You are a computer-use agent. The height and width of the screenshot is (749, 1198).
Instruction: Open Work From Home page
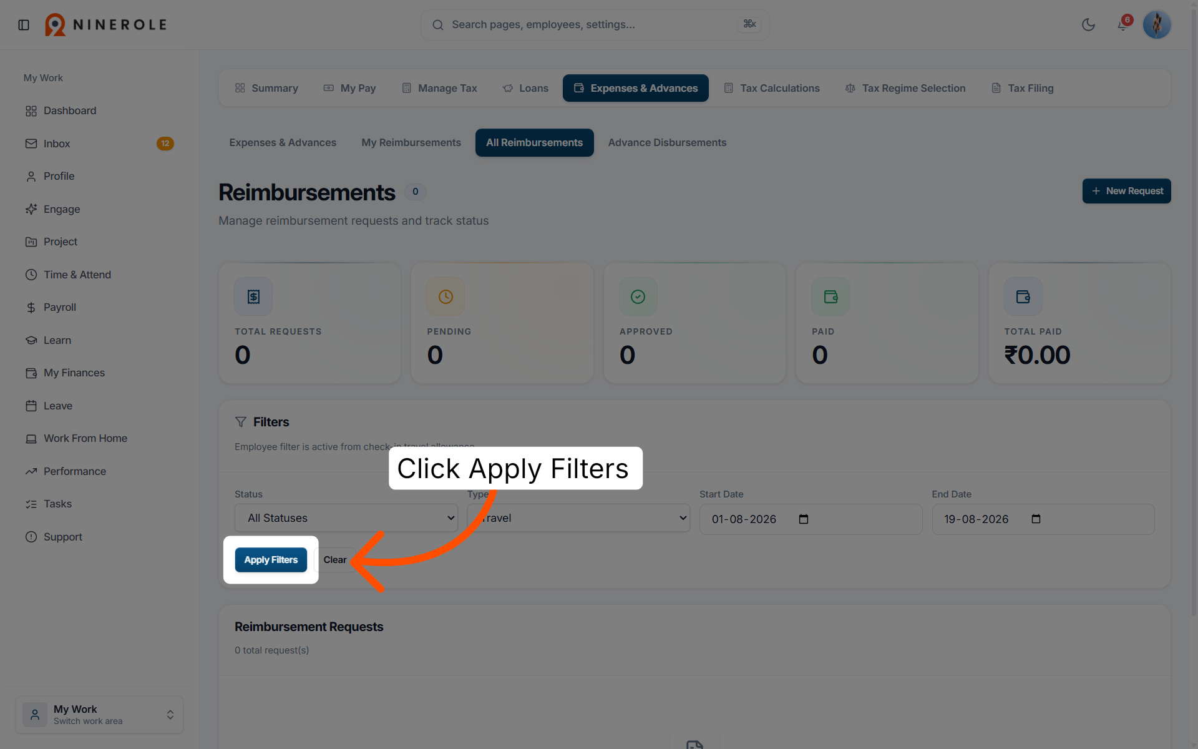(100, 438)
